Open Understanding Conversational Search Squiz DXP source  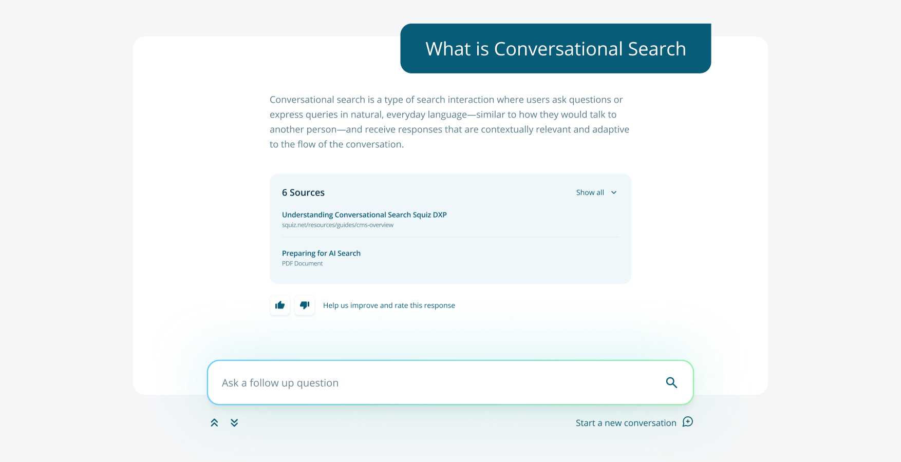pyautogui.click(x=364, y=215)
